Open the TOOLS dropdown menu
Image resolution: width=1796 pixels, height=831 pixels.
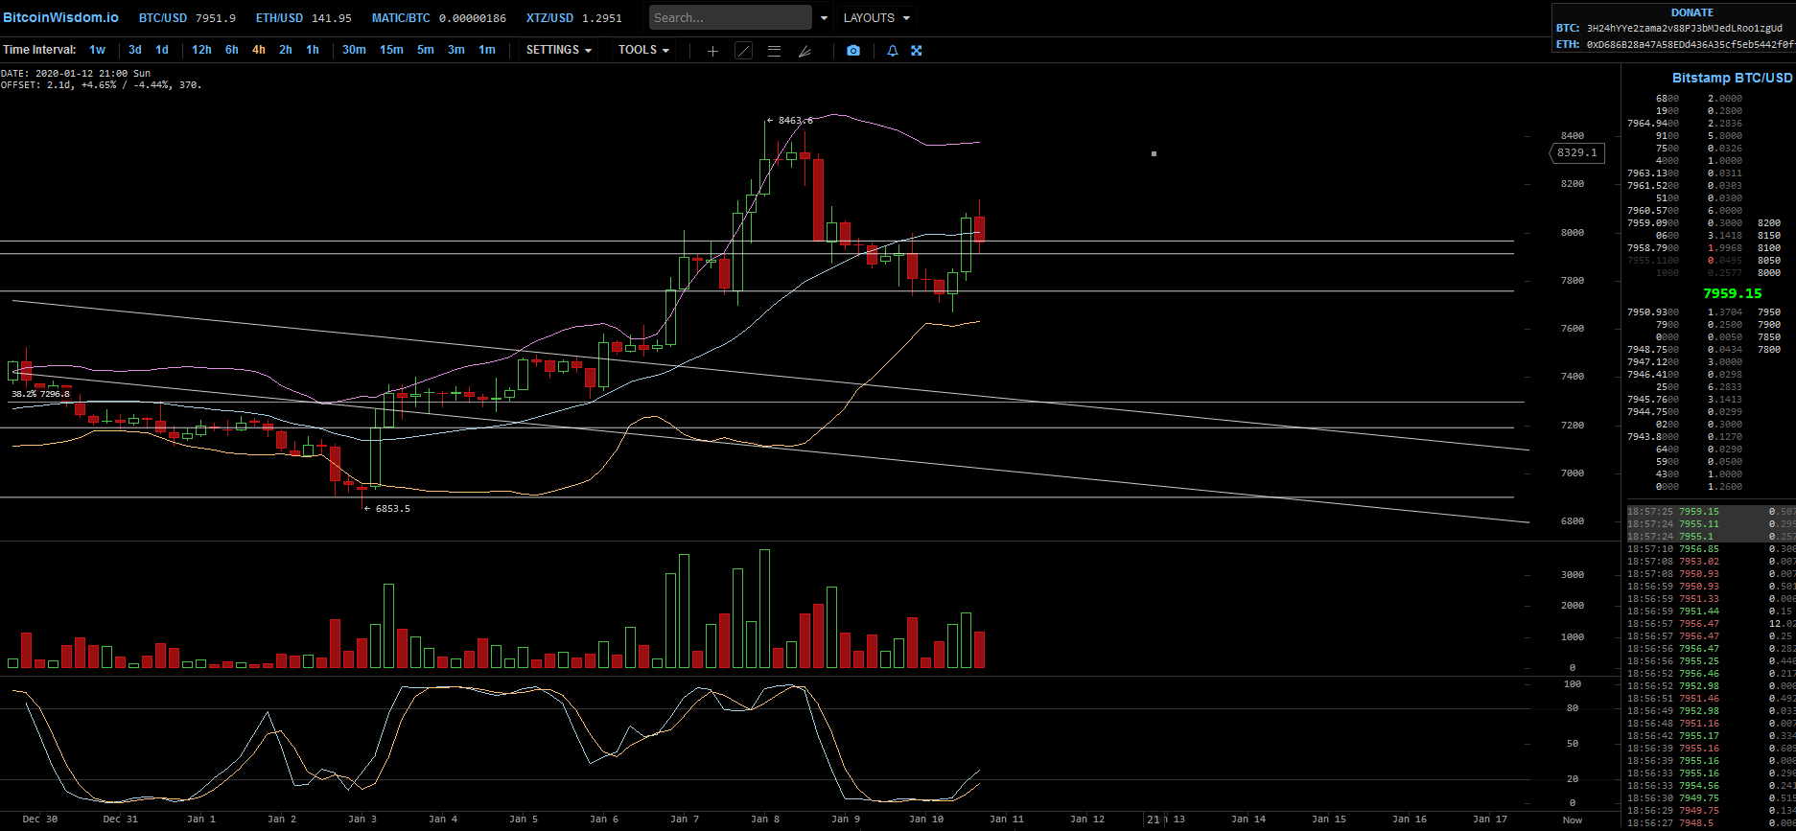643,50
